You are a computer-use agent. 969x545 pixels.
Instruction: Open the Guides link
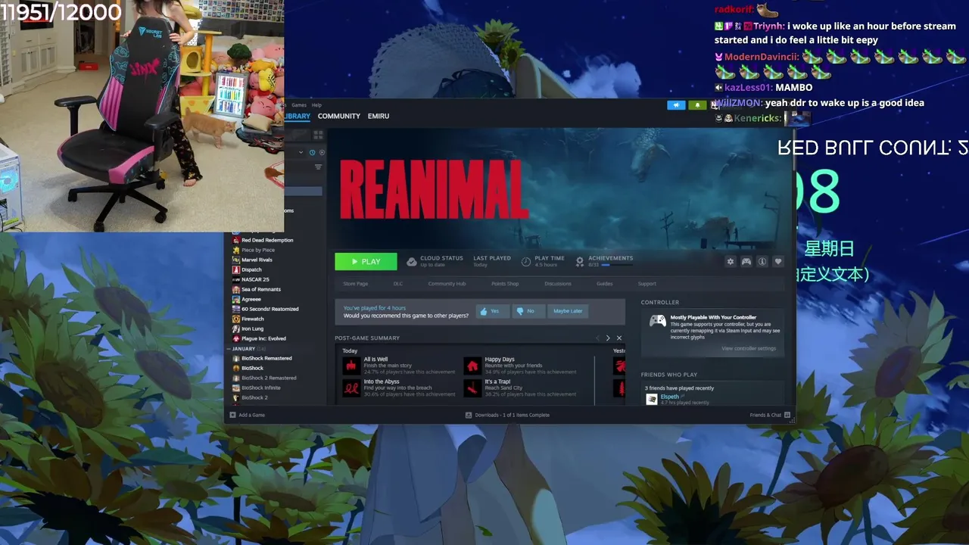point(604,284)
